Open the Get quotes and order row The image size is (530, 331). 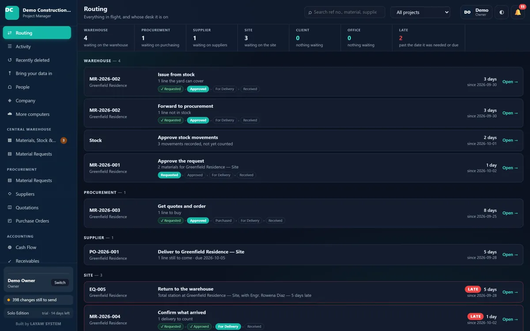(303, 213)
